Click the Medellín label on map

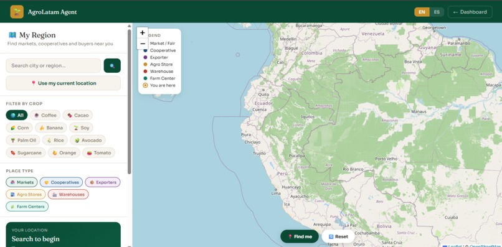tap(288, 39)
